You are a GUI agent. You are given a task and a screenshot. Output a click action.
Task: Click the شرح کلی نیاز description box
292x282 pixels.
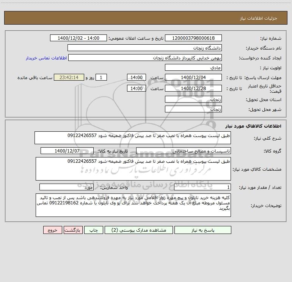click(x=133, y=138)
